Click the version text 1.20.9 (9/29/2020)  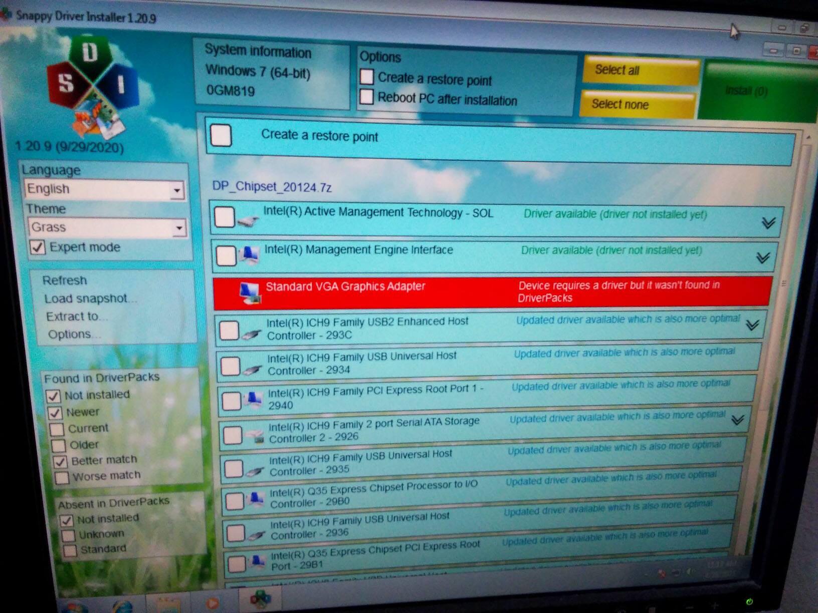pos(69,147)
